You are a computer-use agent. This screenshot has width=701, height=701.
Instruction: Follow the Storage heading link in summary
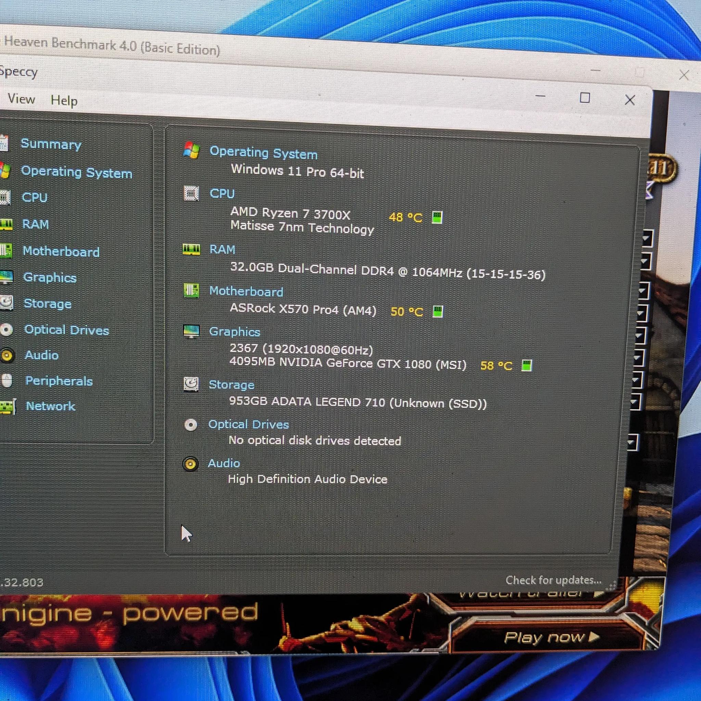[231, 385]
